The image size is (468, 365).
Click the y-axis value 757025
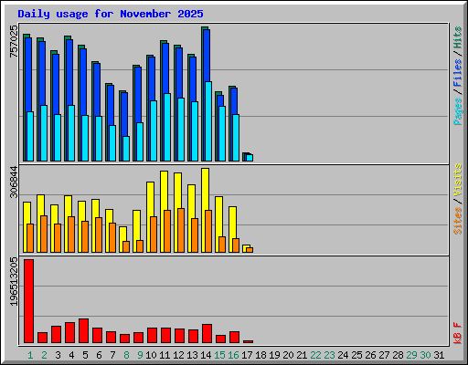(x=14, y=41)
